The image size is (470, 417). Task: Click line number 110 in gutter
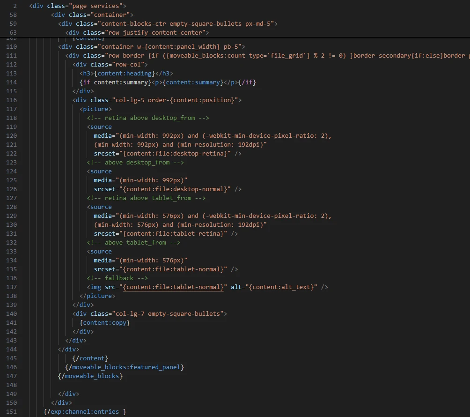(x=11, y=46)
